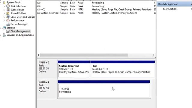Select Disk 1 119.24 GB Formatting partition
192x108 pixels.
[x=104, y=89]
